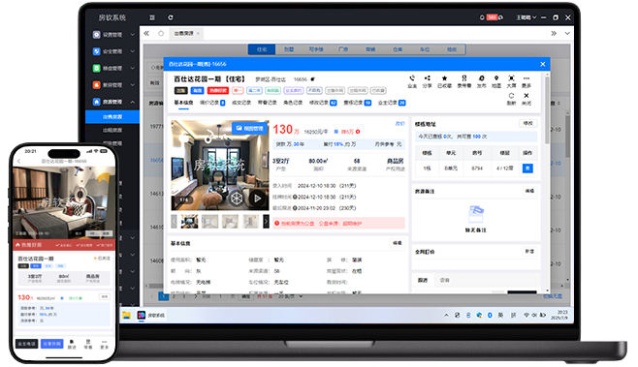This screenshot has width=638, height=367.
Task: Click the home icon beside the tab
Action: coord(161,33)
